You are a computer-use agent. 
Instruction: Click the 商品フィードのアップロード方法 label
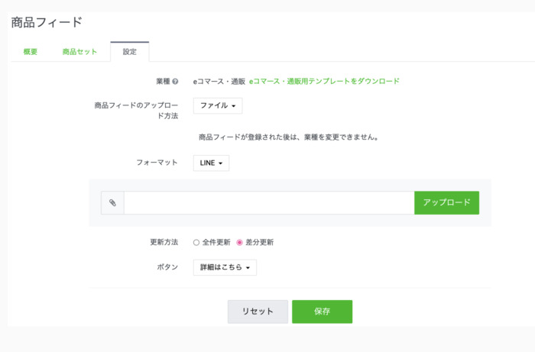pos(135,110)
